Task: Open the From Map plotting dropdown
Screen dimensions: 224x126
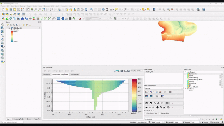Action: pyautogui.click(x=182, y=88)
